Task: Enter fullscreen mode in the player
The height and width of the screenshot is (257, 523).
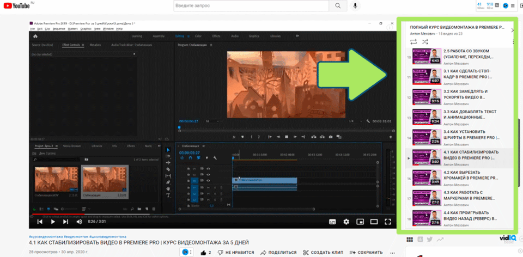Action: 387,221
